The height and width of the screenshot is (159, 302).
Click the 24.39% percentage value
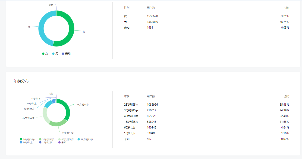point(284,110)
